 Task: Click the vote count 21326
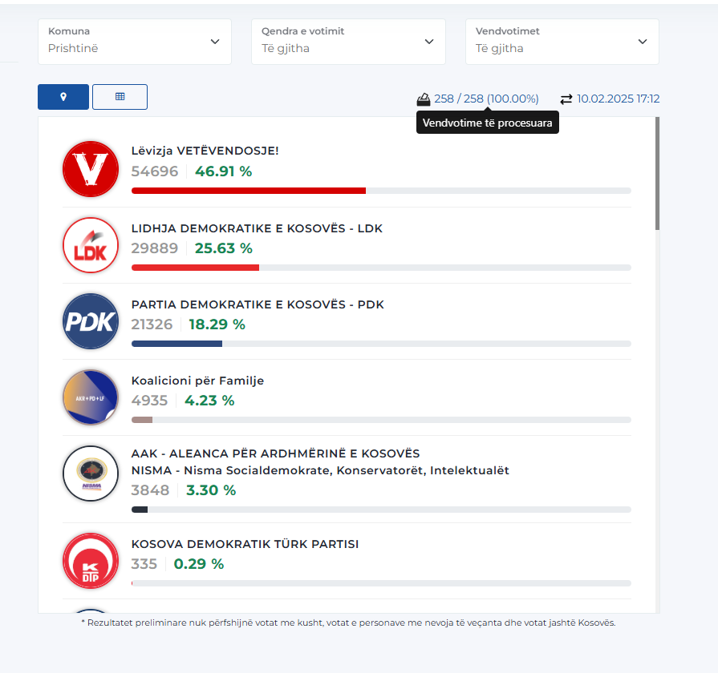[x=152, y=324]
